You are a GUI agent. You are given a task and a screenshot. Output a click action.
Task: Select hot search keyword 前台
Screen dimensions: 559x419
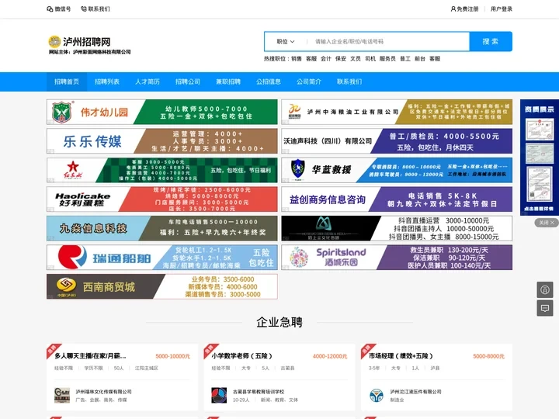[420, 59]
